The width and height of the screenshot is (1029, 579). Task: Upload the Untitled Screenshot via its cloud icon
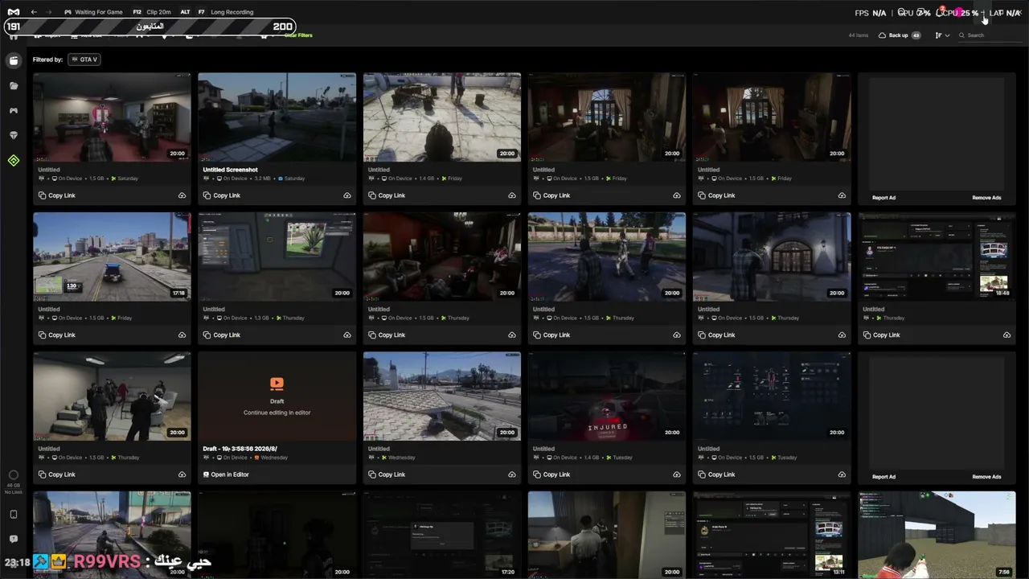pos(347,195)
